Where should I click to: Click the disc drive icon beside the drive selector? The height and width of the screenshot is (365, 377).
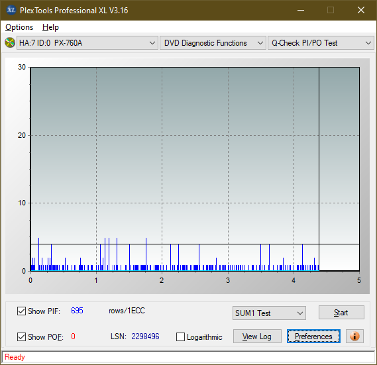10,43
